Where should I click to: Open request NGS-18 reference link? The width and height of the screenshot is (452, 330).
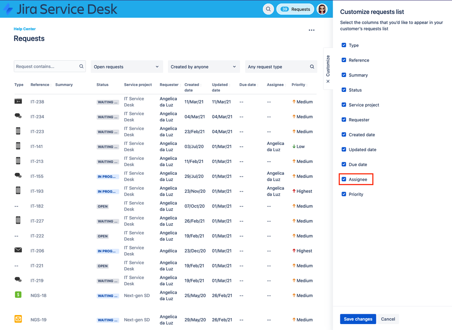point(38,296)
